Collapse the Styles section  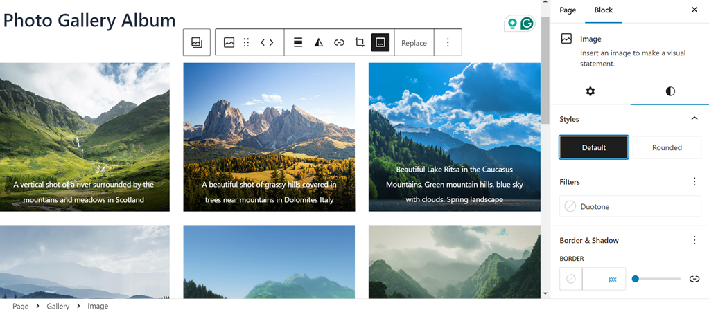(694, 119)
